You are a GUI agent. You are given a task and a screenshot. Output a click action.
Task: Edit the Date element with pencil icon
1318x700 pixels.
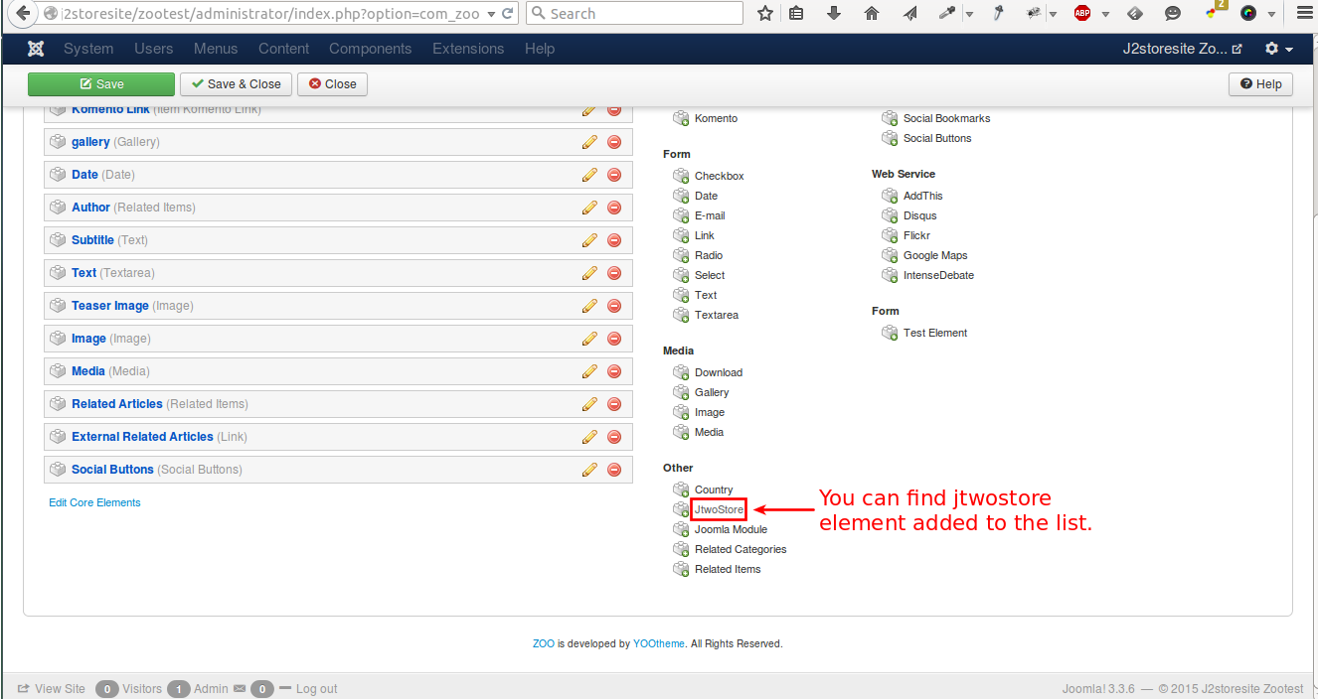point(589,175)
